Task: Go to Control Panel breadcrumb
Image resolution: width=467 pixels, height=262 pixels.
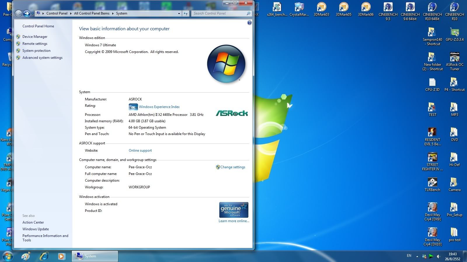Action: (57, 13)
